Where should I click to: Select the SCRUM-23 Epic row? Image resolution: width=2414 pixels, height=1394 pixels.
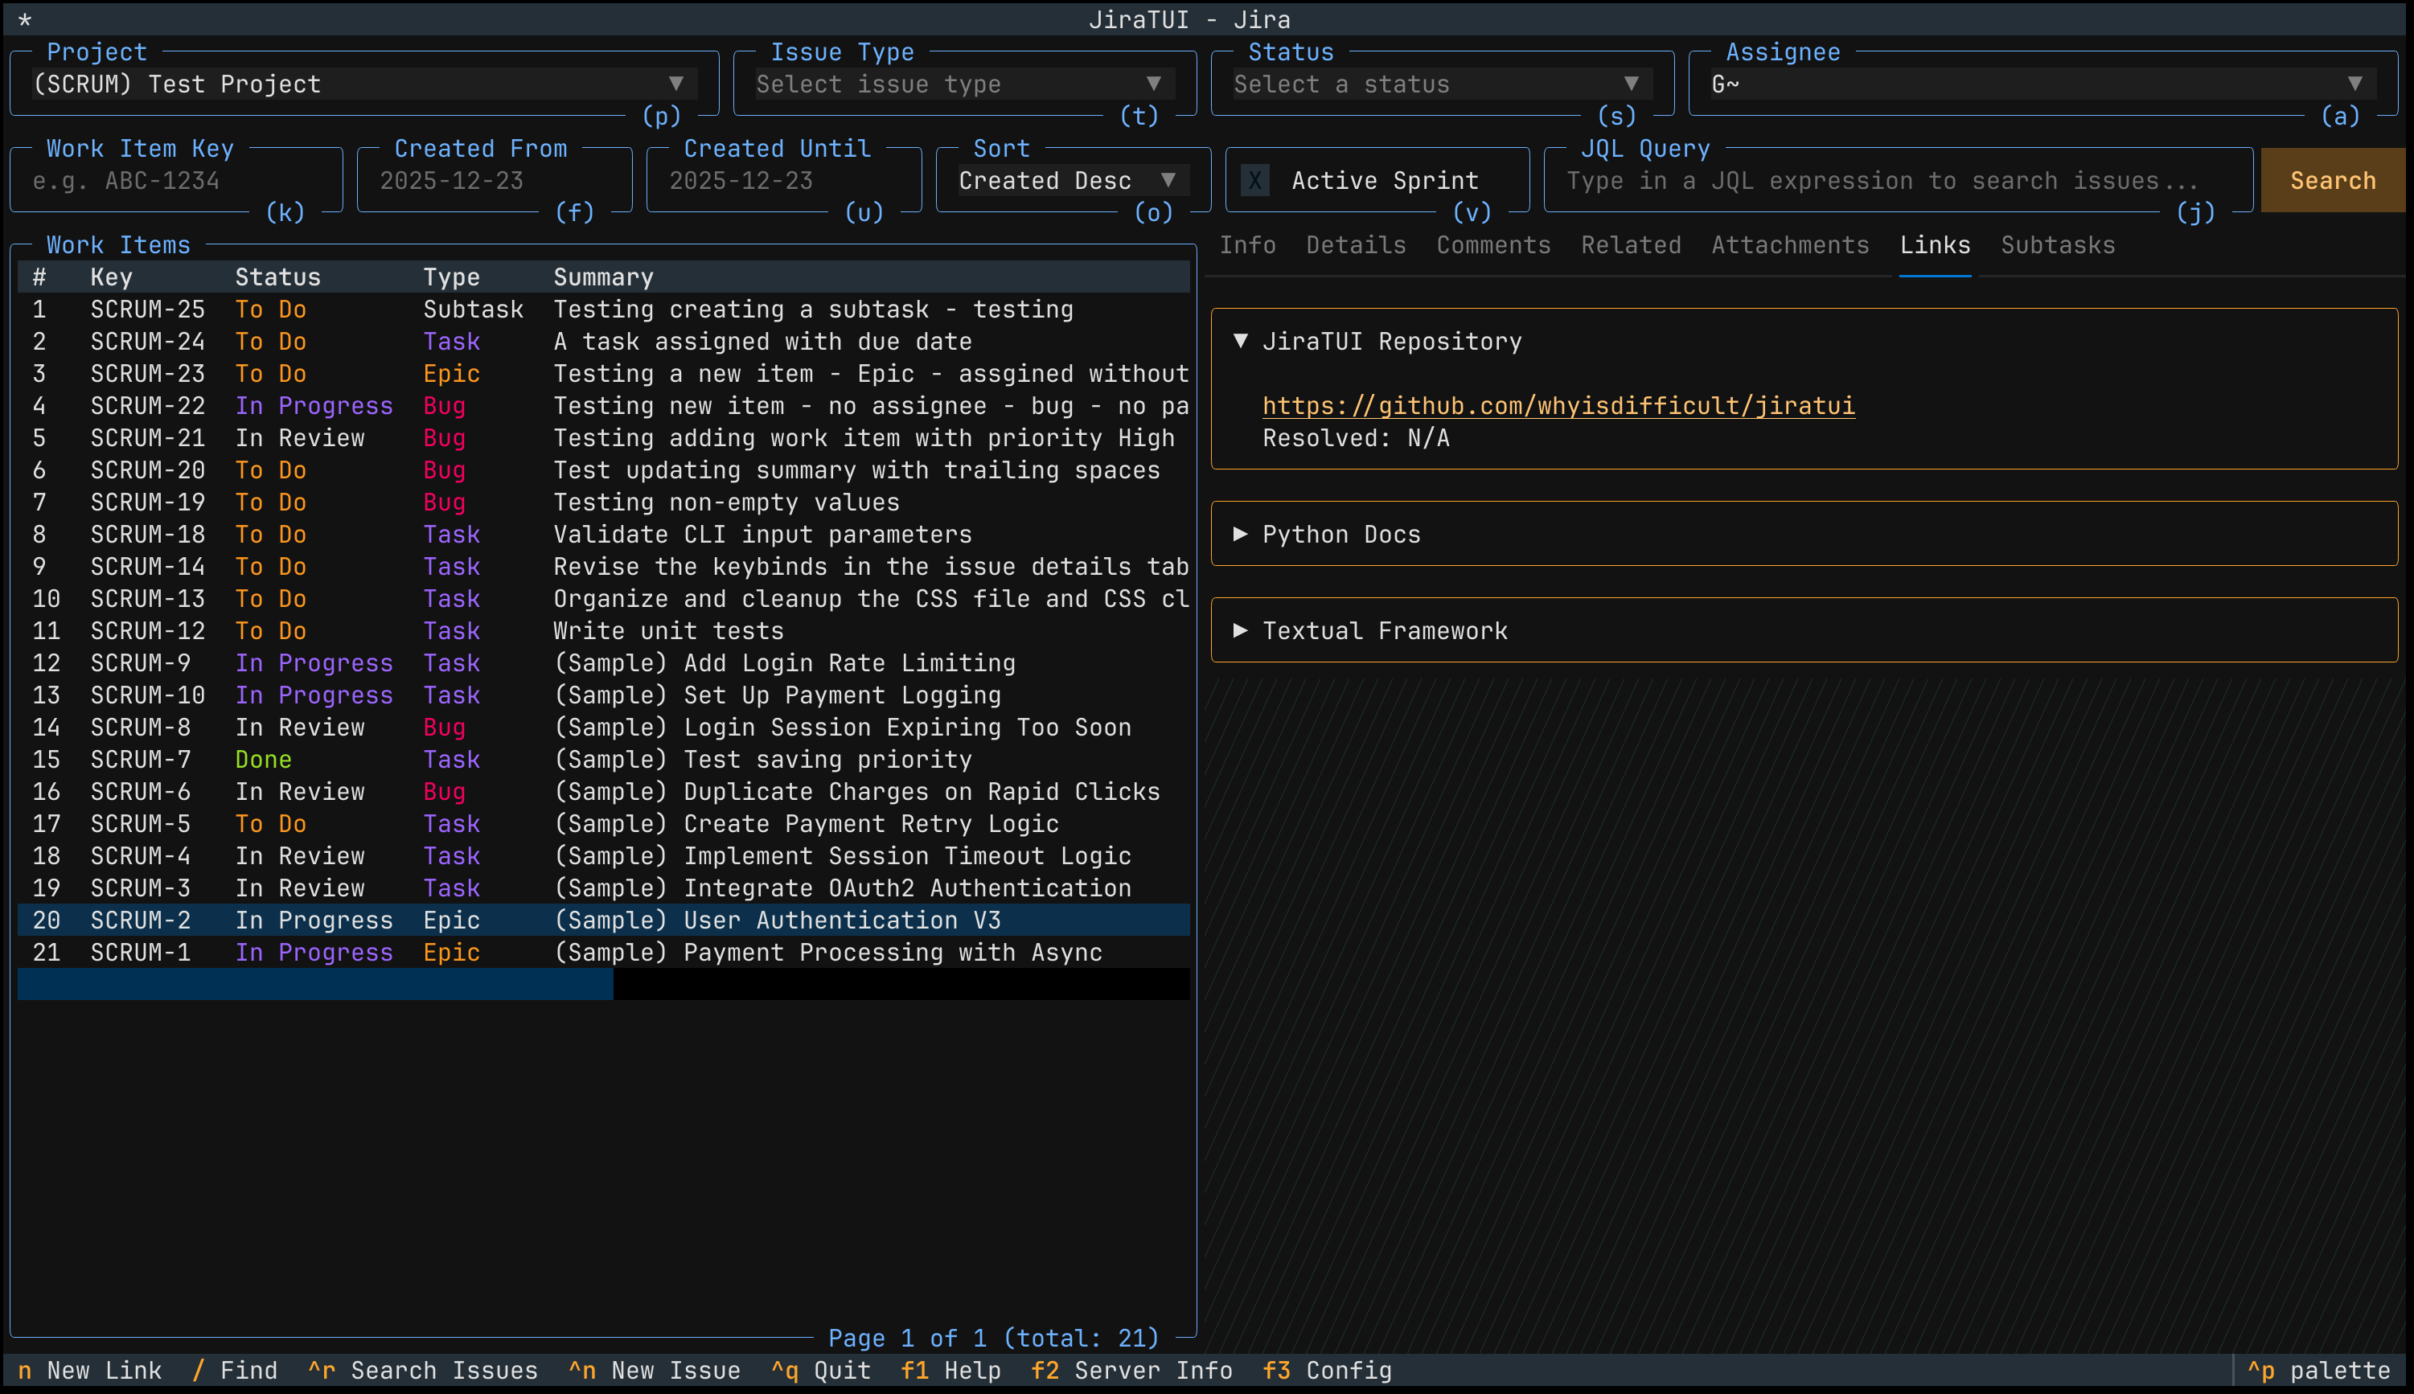[x=603, y=373]
